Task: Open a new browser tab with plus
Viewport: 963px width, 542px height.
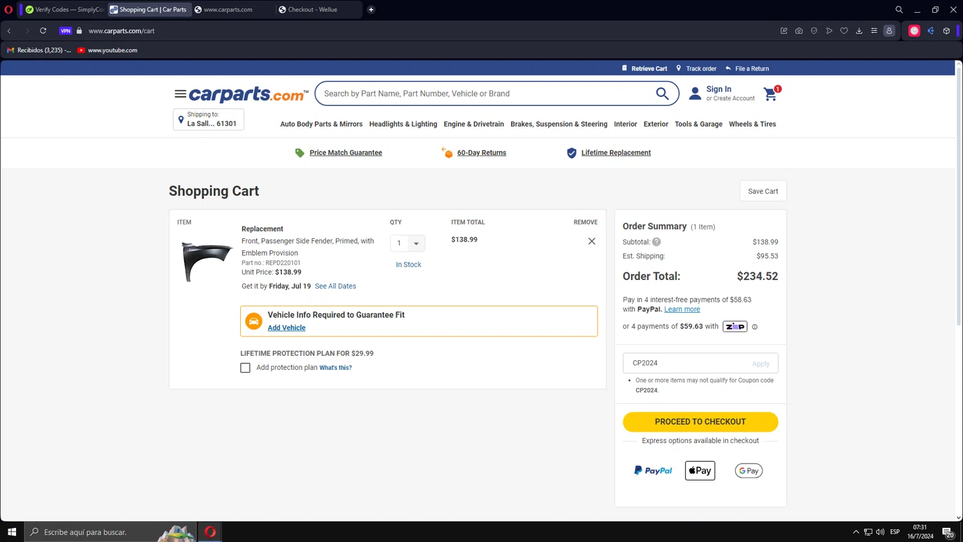Action: [x=371, y=10]
